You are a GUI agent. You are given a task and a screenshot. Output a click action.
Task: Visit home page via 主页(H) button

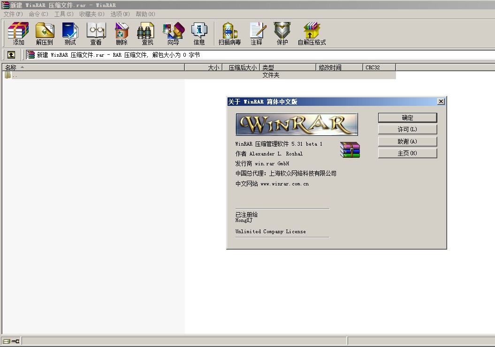[x=408, y=153]
